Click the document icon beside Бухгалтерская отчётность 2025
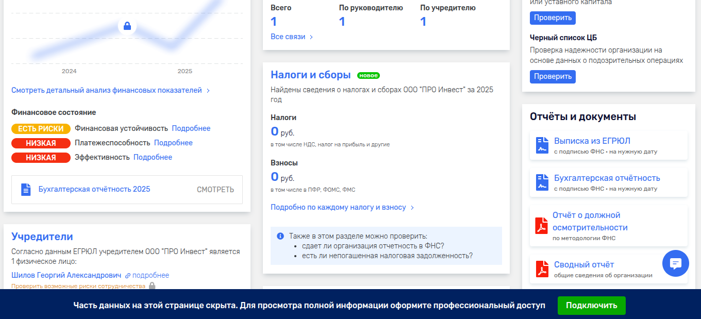This screenshot has width=701, height=319. pyautogui.click(x=26, y=190)
